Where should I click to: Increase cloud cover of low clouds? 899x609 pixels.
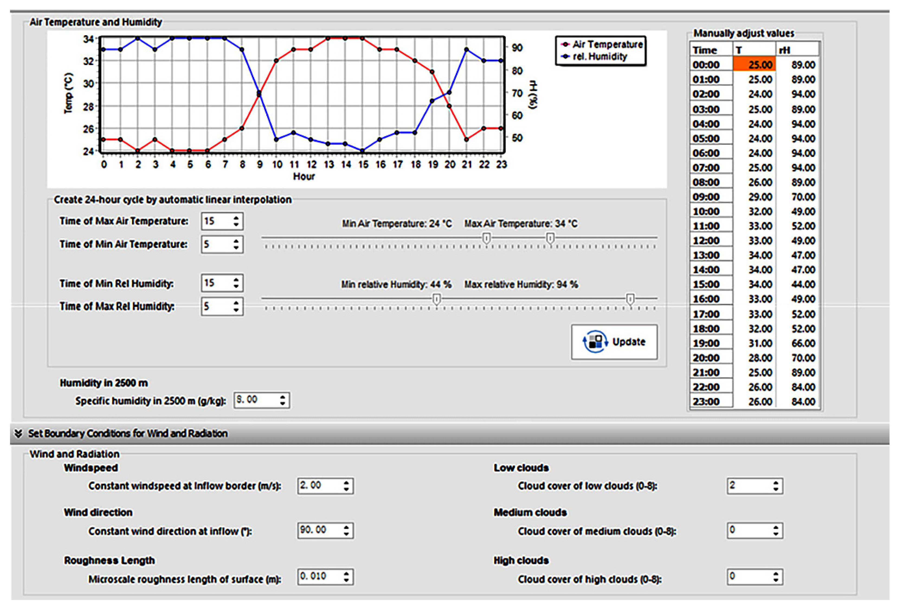coord(776,483)
